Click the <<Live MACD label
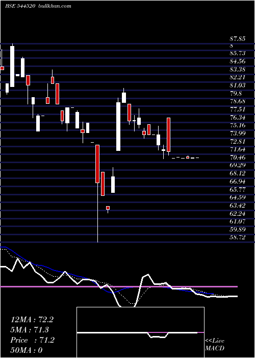 215,345
